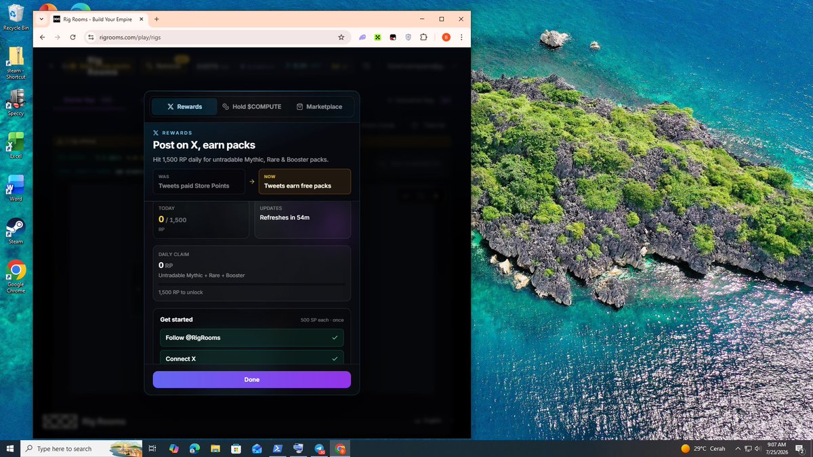
Task: Reload the Rig Rooms page
Action: pos(73,37)
